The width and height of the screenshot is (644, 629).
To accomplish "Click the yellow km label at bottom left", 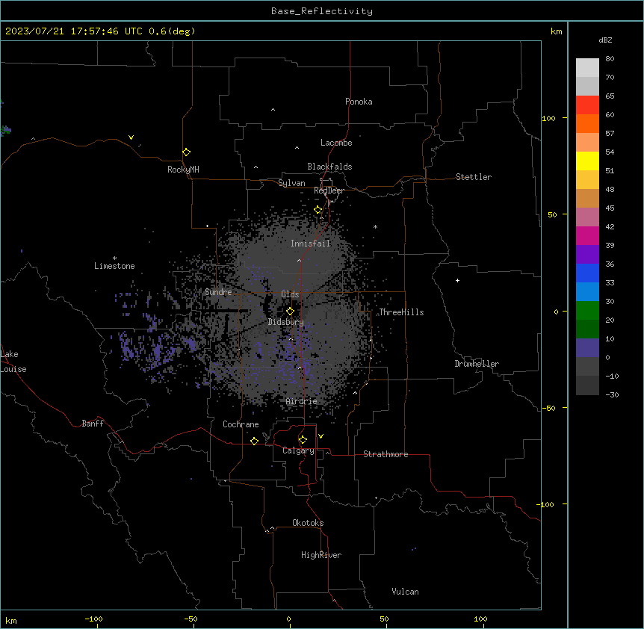I will [x=10, y=621].
